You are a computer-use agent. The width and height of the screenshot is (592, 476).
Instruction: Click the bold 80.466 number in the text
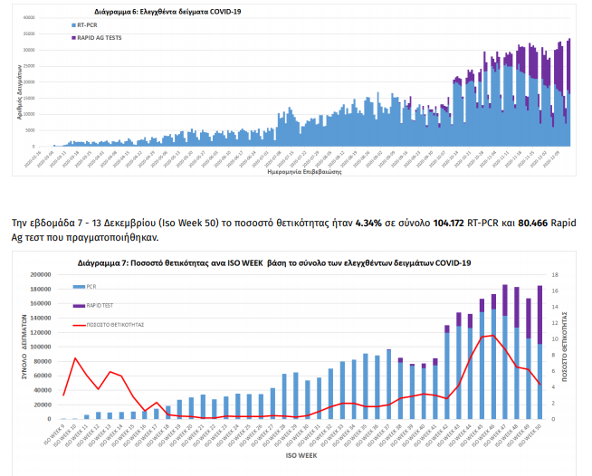[x=539, y=222]
